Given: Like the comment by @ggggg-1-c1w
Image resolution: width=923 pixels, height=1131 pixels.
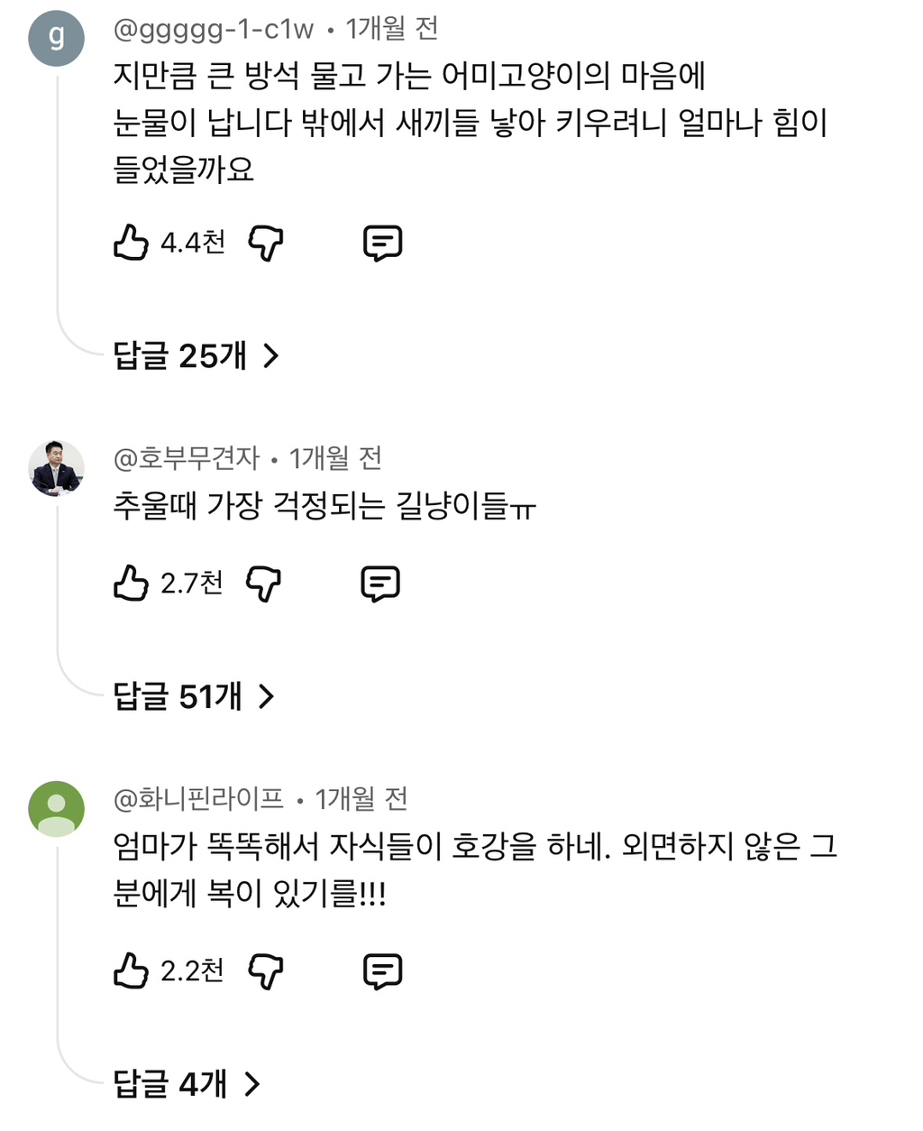Looking at the screenshot, I should point(131,243).
